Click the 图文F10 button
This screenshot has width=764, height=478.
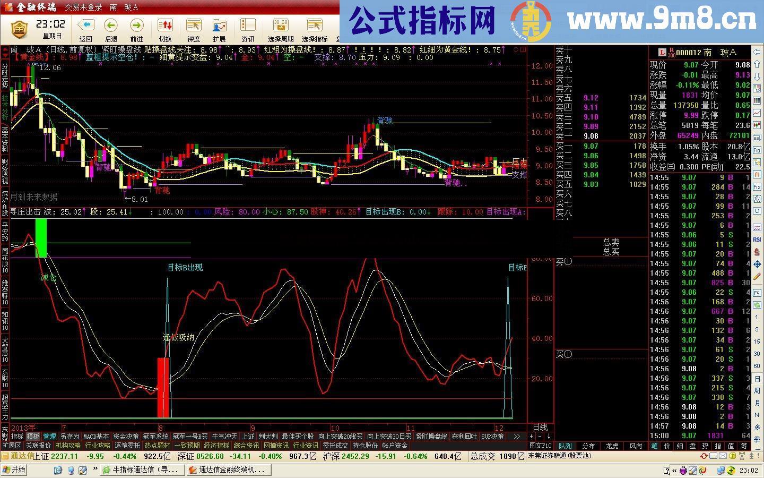[x=539, y=446]
